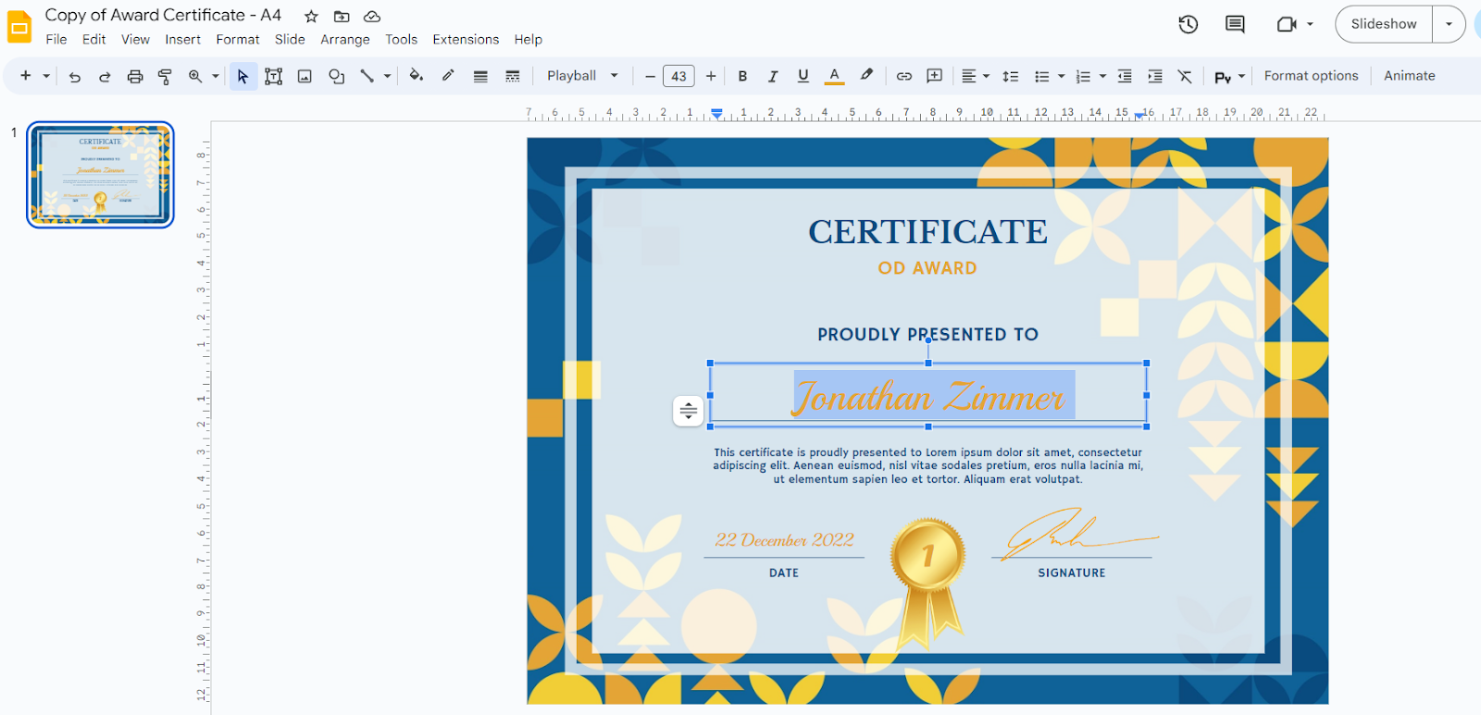Choose the Select arrow cursor tool

243,77
